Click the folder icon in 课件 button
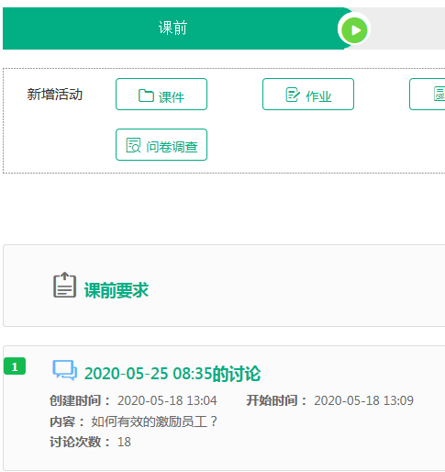The image size is (445, 472). [x=146, y=96]
